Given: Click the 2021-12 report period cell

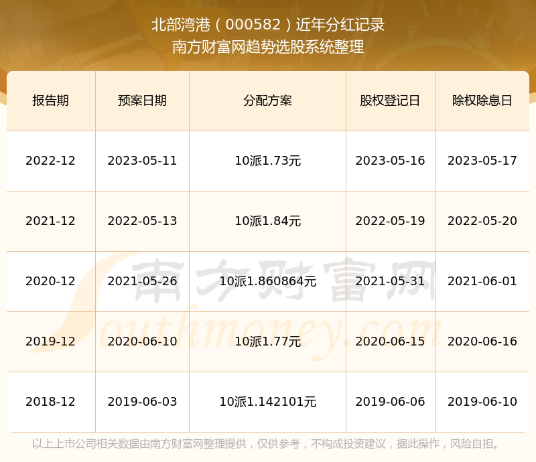Looking at the screenshot, I should pyautogui.click(x=51, y=221).
